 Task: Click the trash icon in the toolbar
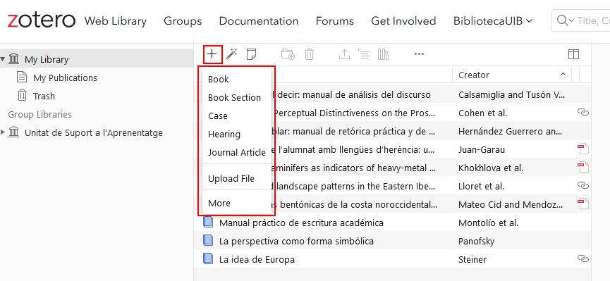click(309, 54)
